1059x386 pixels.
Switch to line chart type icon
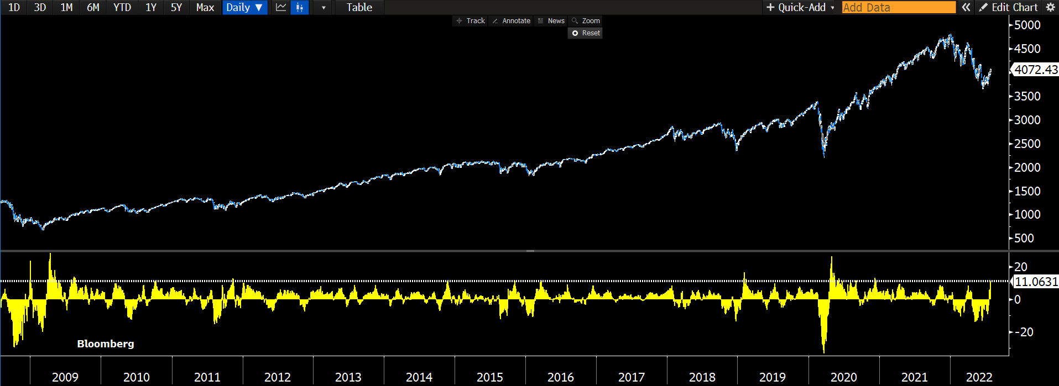(281, 7)
